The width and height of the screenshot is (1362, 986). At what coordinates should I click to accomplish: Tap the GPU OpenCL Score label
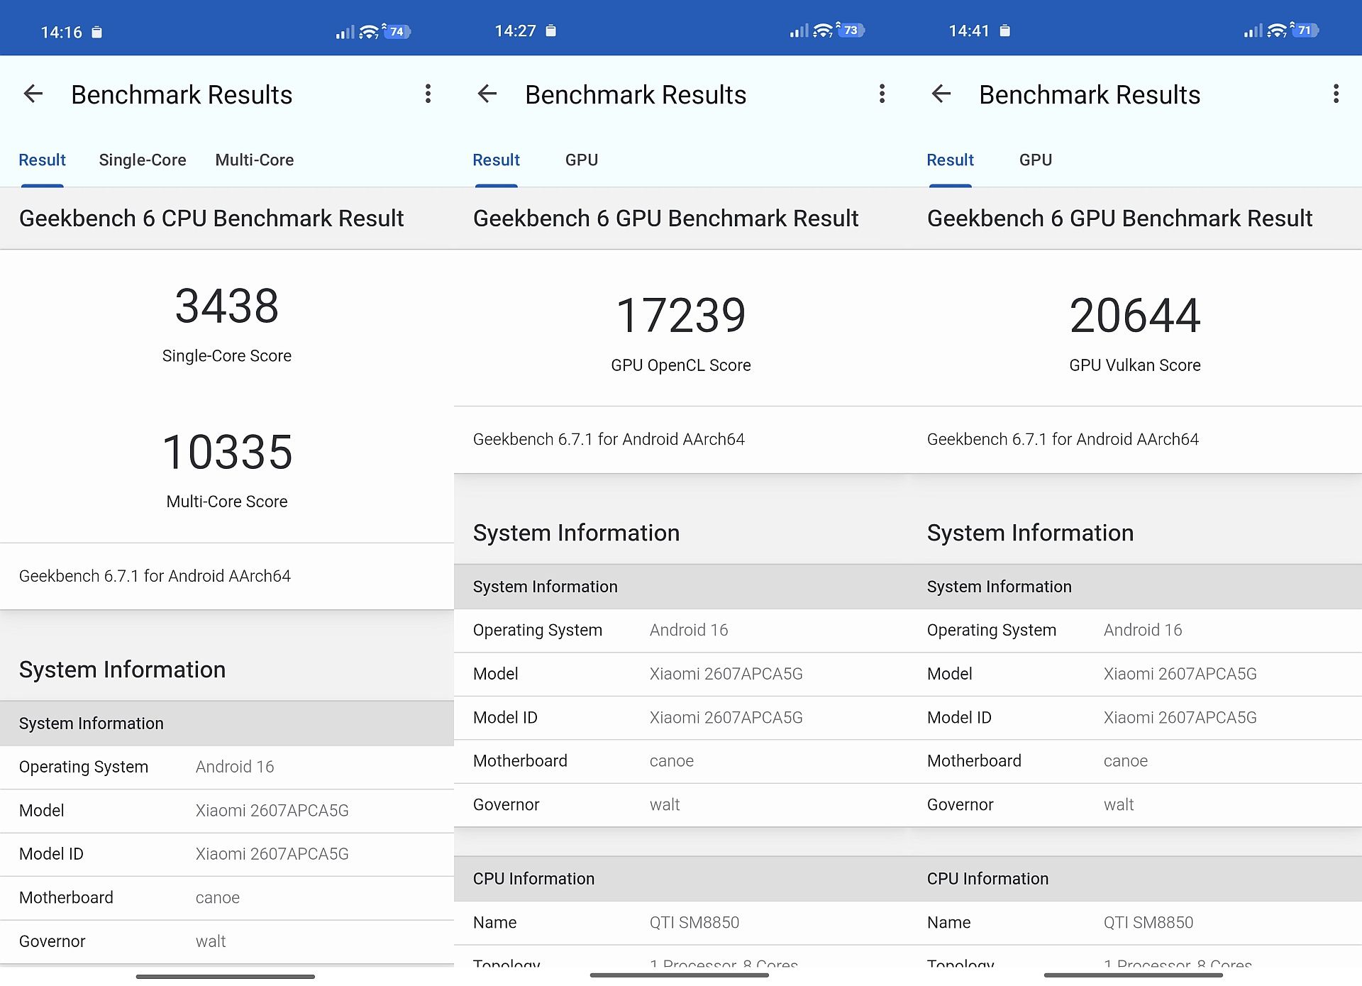(681, 365)
